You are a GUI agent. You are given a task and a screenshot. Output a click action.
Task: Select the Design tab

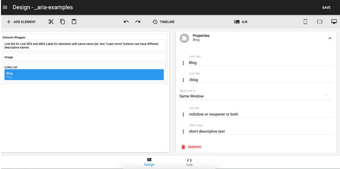pos(149,162)
